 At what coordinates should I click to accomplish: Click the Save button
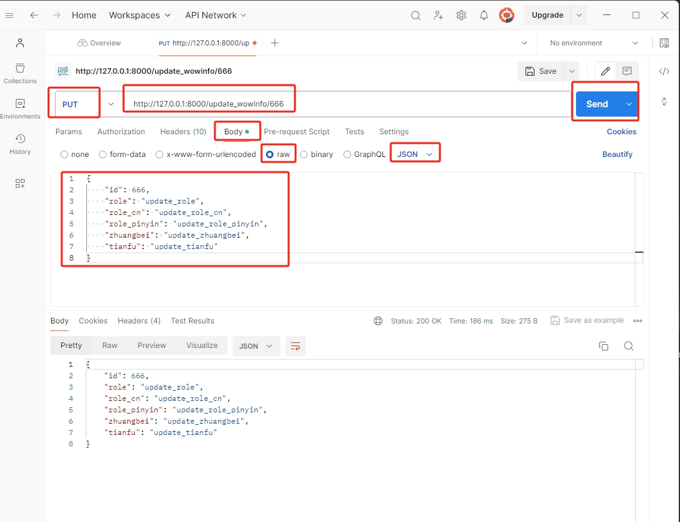click(541, 71)
